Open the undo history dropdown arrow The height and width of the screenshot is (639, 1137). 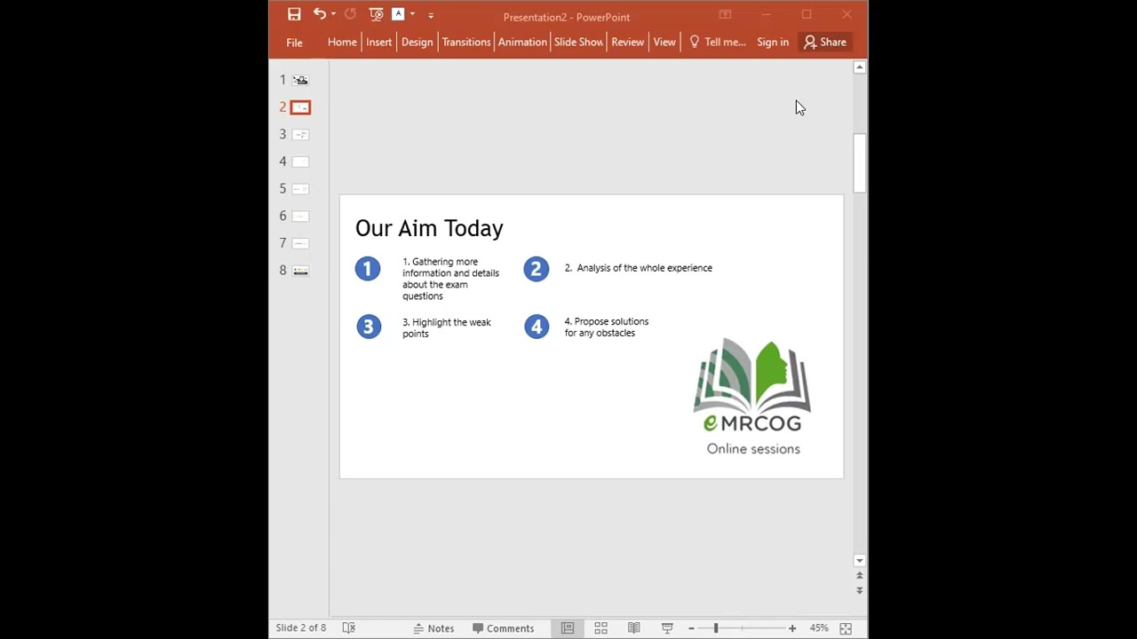[x=333, y=14]
